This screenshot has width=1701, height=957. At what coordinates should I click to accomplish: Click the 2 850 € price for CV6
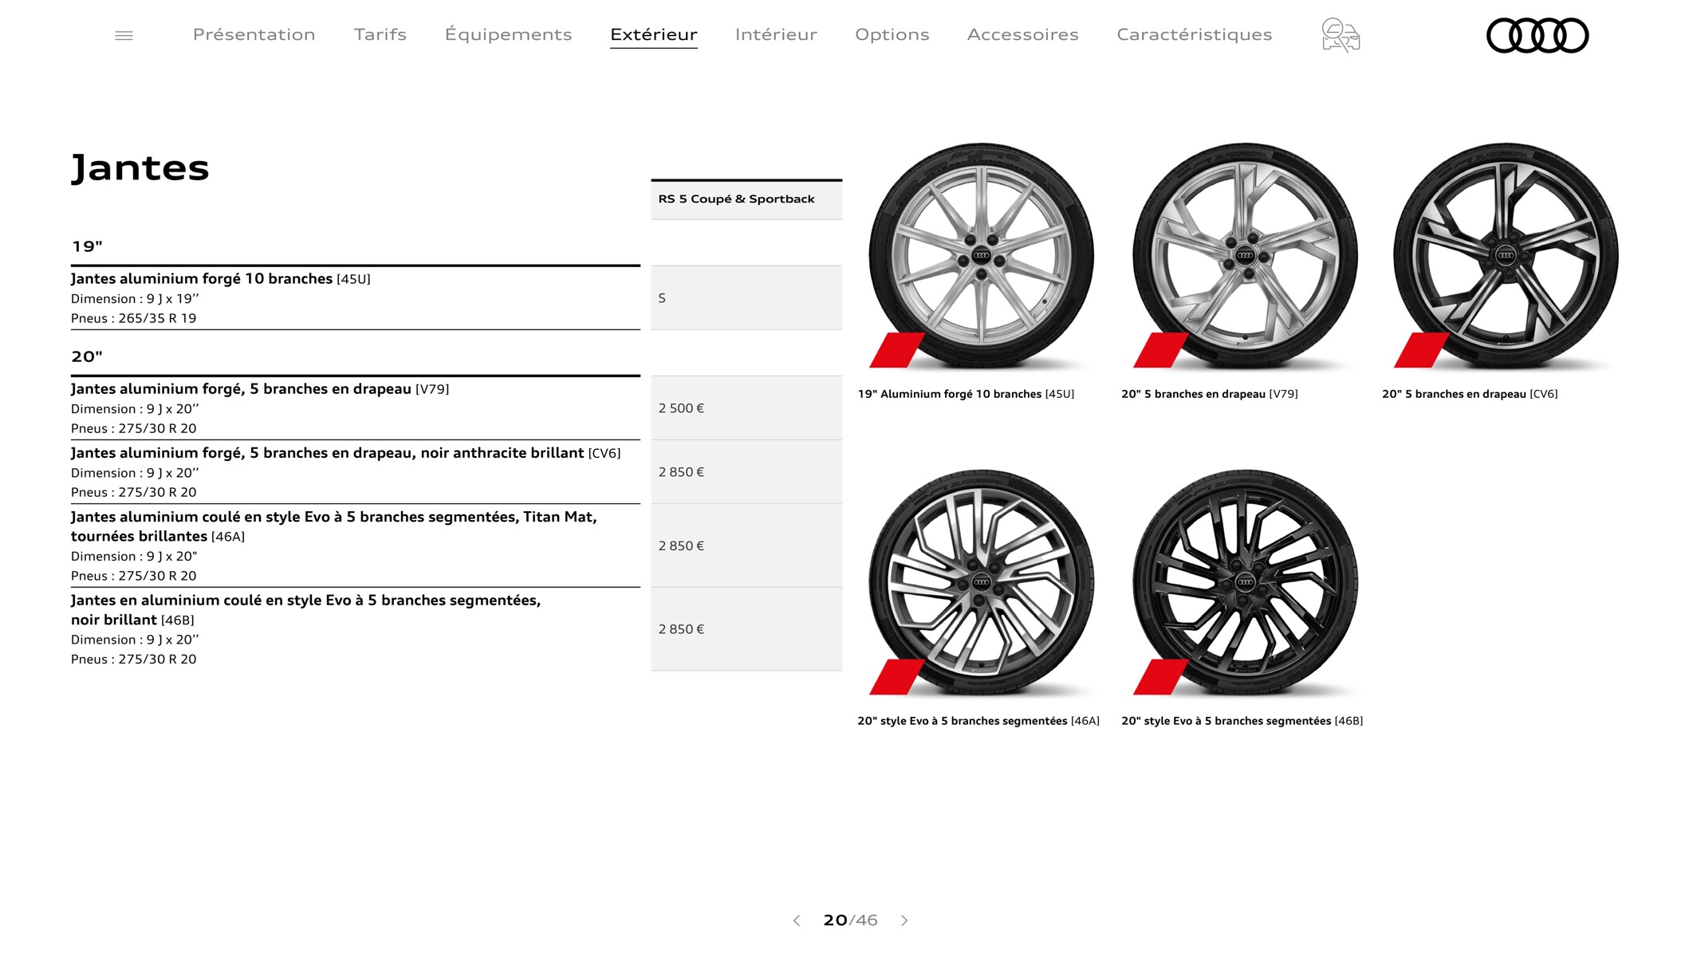(x=746, y=472)
